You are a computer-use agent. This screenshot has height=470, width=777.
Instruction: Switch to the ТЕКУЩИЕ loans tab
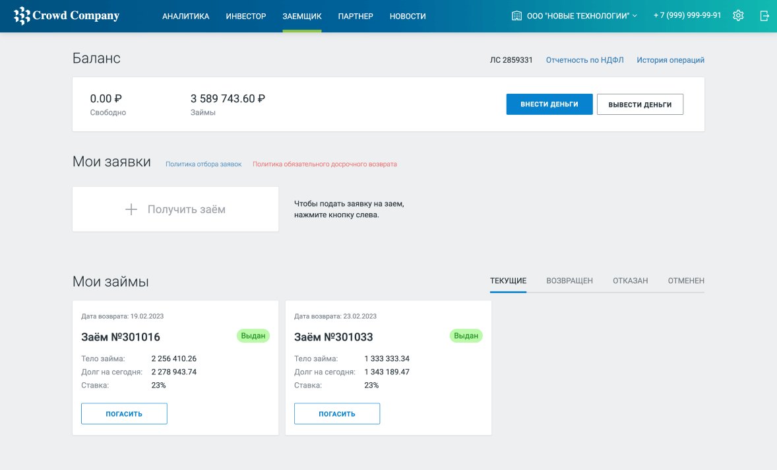(509, 281)
